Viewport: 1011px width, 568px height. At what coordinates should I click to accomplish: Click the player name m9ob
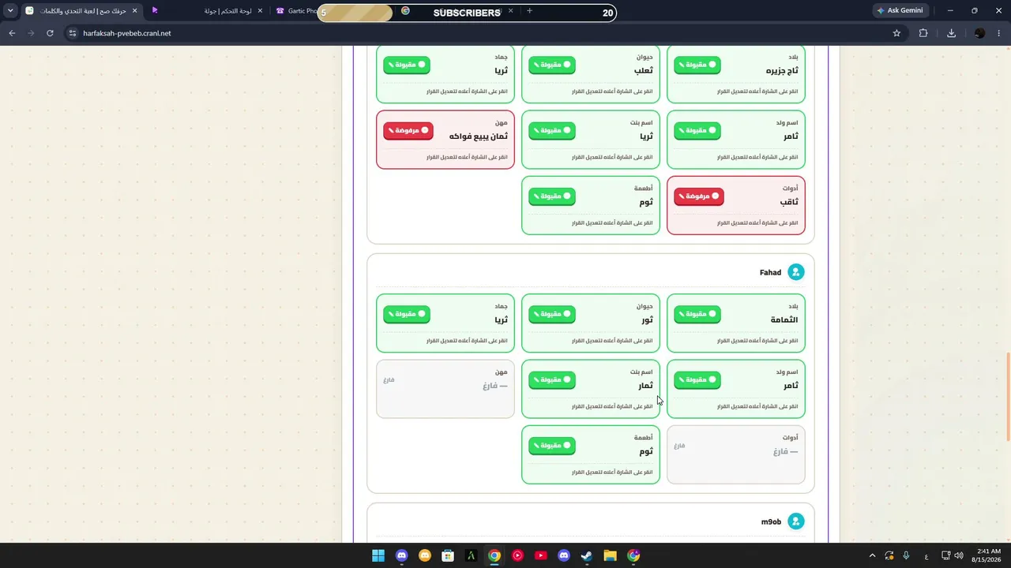coord(771,522)
